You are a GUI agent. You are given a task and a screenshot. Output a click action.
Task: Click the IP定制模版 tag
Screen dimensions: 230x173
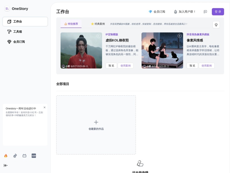[x=112, y=34]
